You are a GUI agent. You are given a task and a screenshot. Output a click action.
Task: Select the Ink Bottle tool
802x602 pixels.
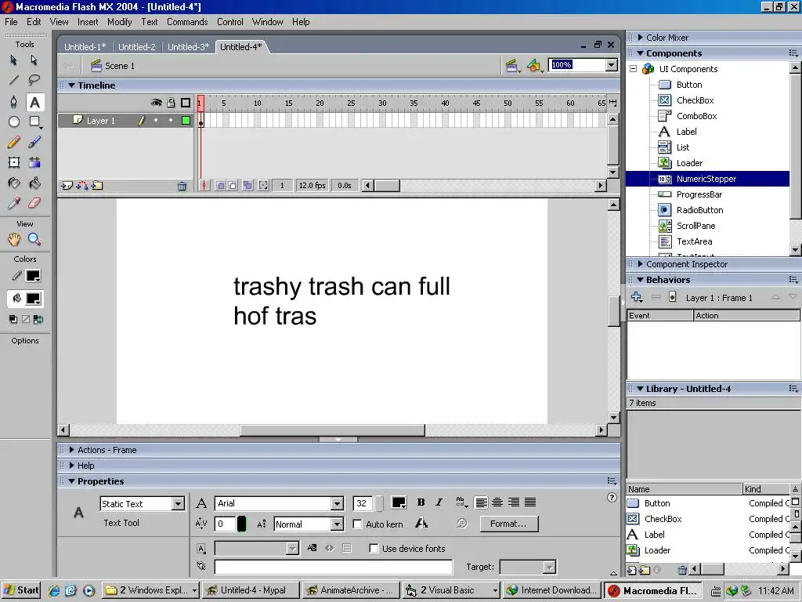pyautogui.click(x=14, y=183)
